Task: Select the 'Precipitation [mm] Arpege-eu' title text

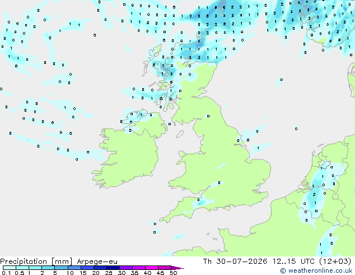Action: [x=59, y=262]
